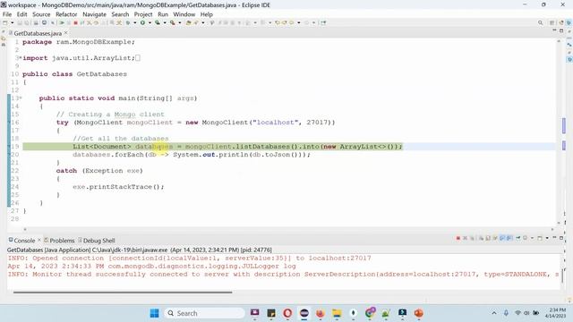This screenshot has height=322, width=573.
Task: Open the External Tools dropdown arrow
Action: (x=180, y=22)
